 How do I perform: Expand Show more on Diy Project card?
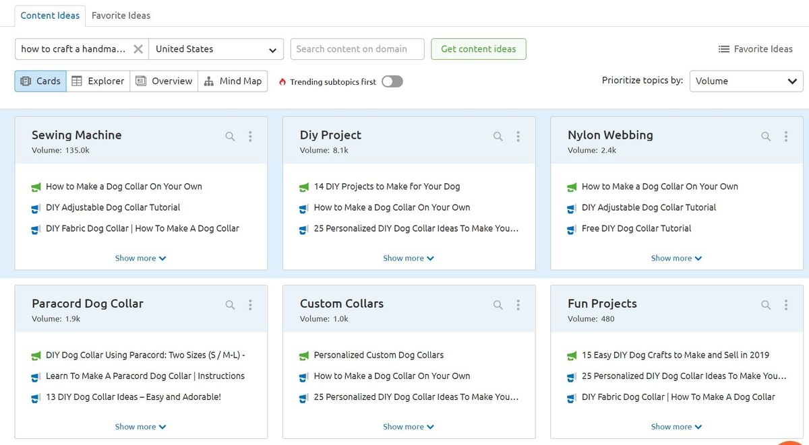(x=409, y=258)
